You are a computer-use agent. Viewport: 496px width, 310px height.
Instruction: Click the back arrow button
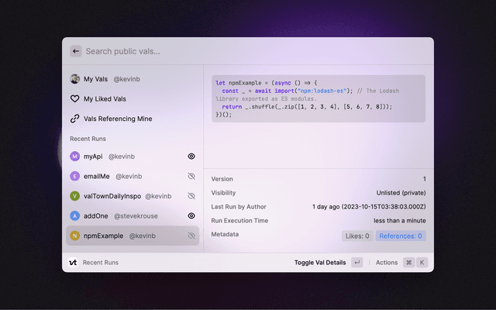pos(75,51)
